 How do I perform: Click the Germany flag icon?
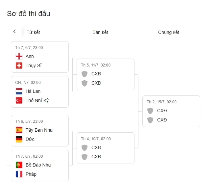coord(19,139)
